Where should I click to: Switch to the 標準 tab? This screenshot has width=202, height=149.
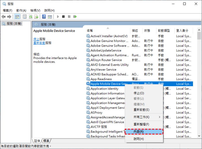[46, 141]
